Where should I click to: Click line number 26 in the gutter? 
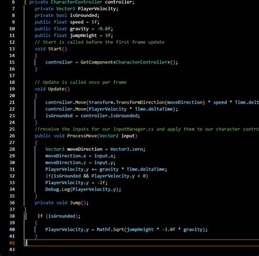(x=12, y=136)
